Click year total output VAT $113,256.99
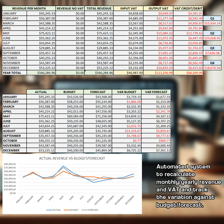The width and height of the screenshot is (224, 224). click(x=158, y=73)
